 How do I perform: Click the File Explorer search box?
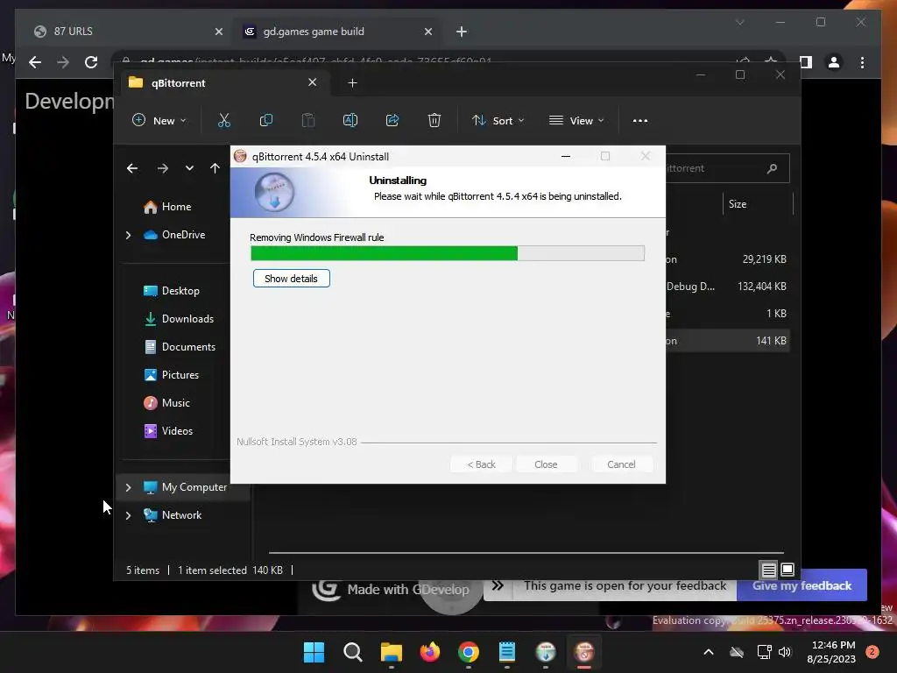(x=728, y=168)
